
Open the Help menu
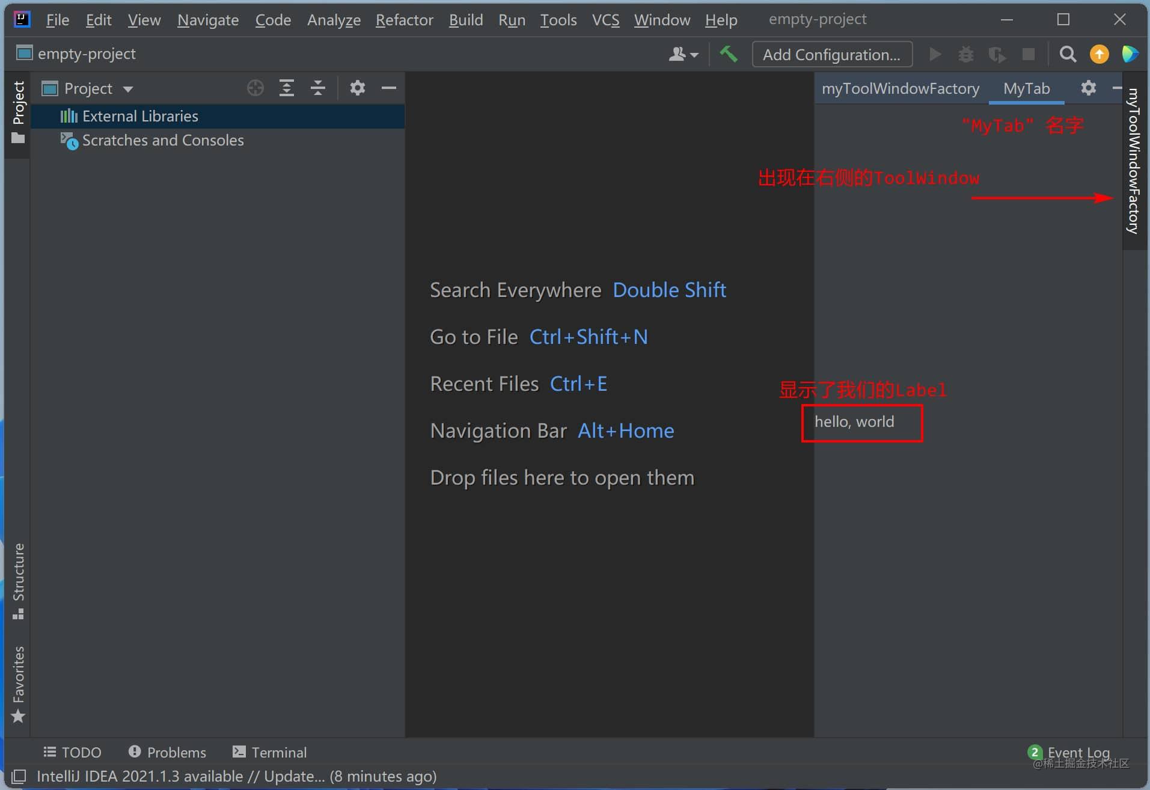click(x=721, y=20)
